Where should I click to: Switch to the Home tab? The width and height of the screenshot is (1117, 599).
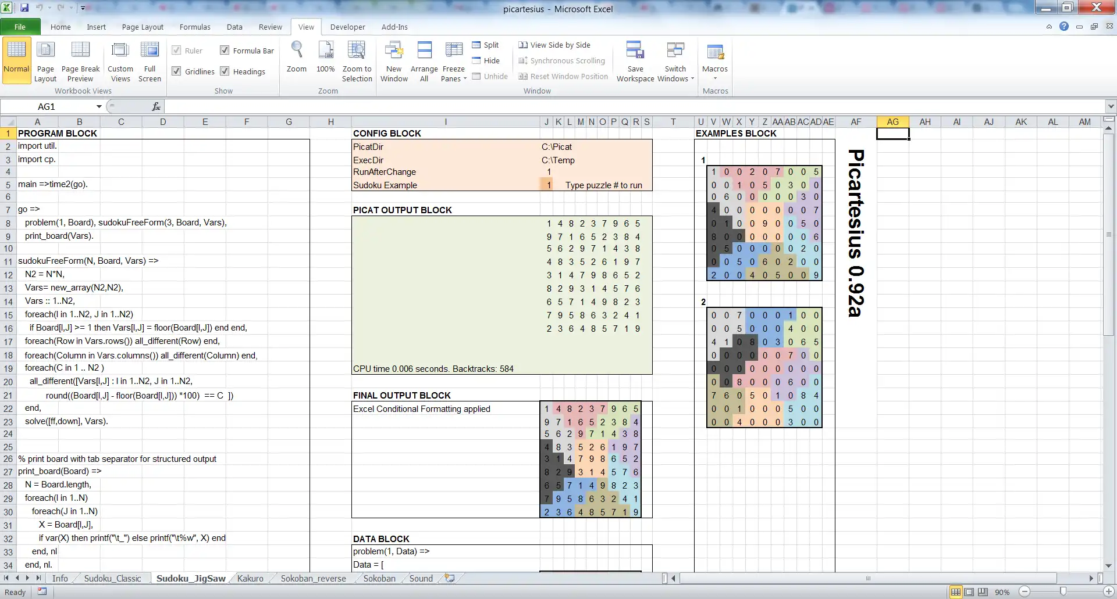pyautogui.click(x=61, y=27)
